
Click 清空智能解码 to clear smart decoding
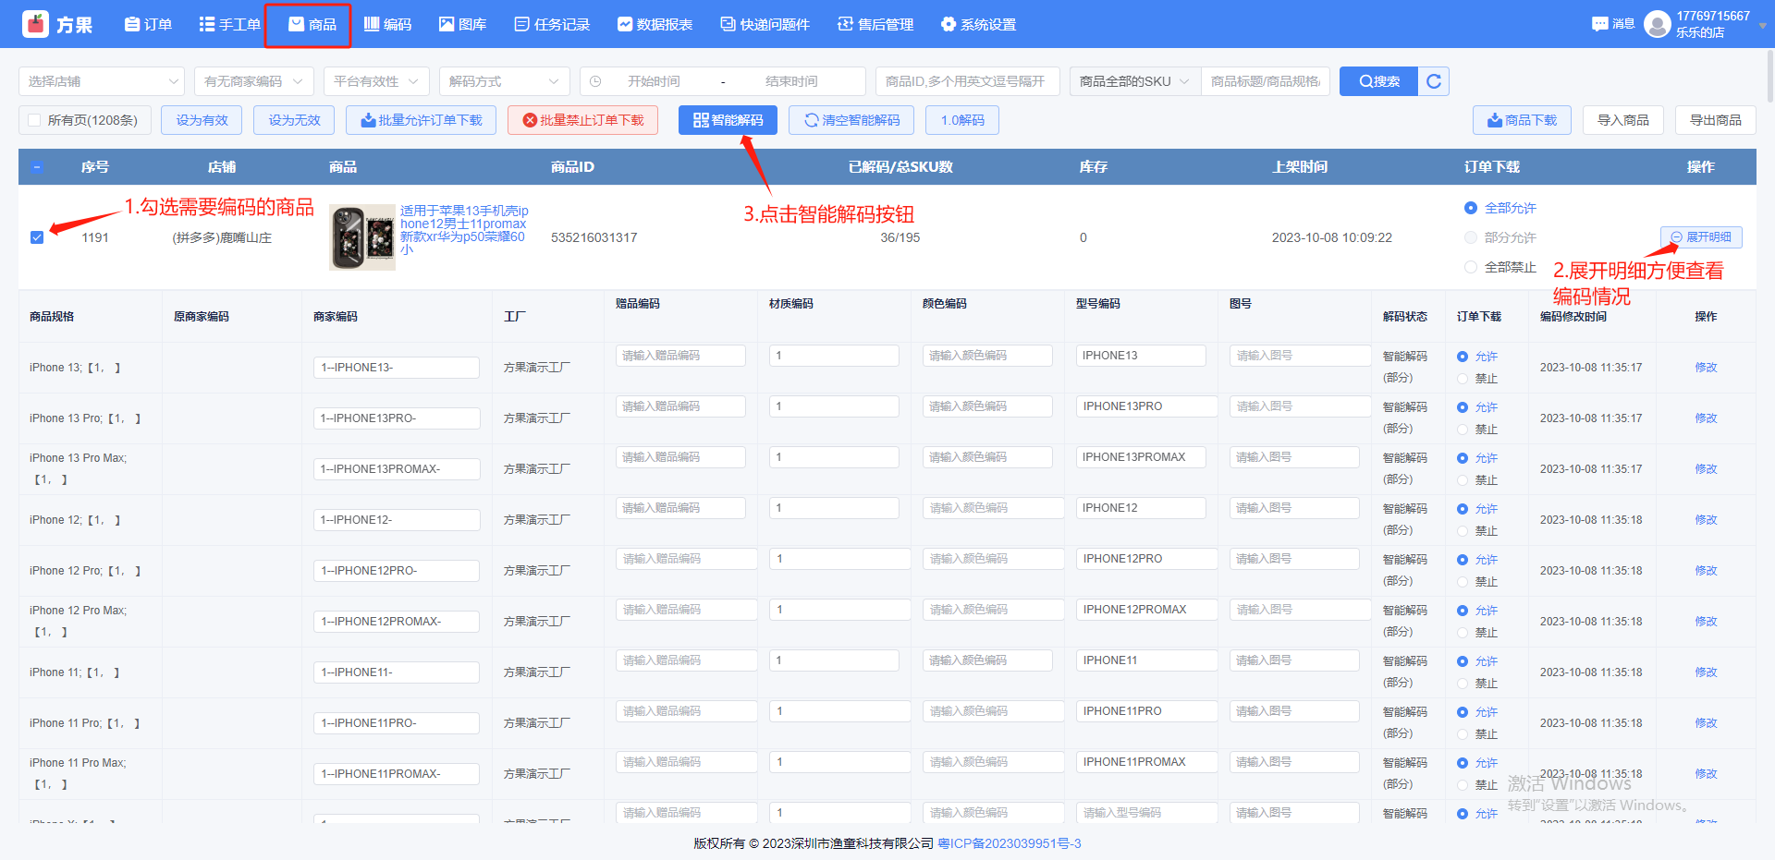coord(851,120)
